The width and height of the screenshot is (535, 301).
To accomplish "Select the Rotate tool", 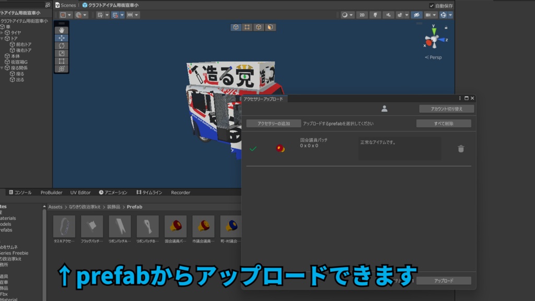I will coord(62,46).
